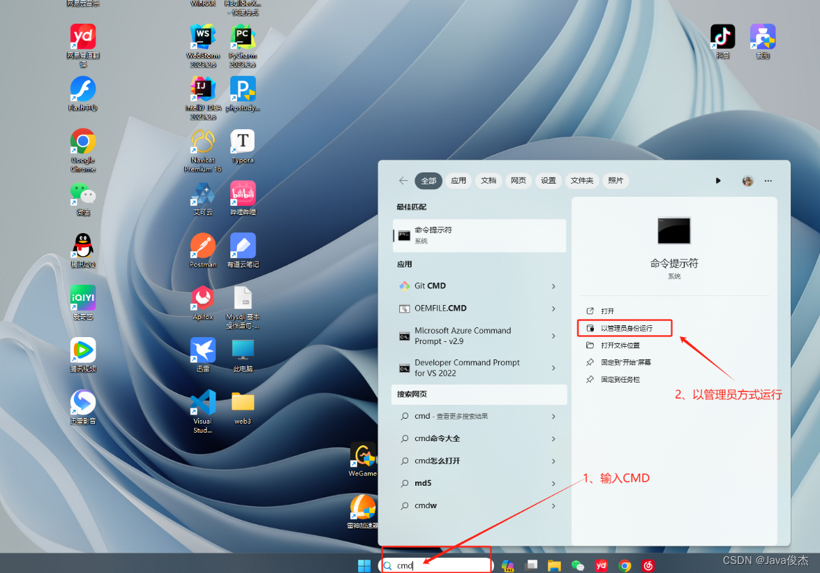Open Google Chrome desktop icon
820x573 pixels.
(82, 143)
